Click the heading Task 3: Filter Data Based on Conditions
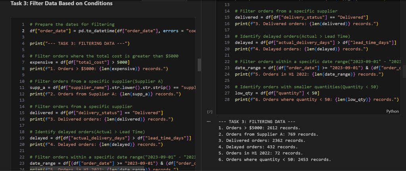 [61, 3]
